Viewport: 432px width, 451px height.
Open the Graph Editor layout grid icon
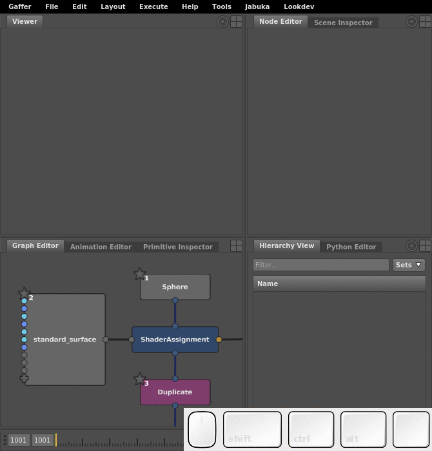click(237, 245)
